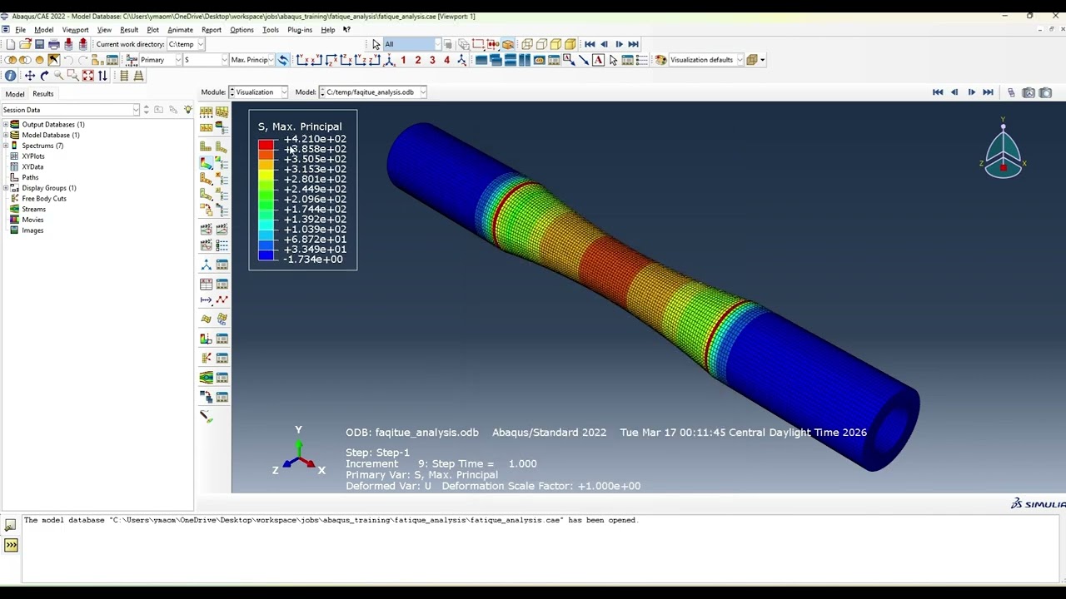Click the Create arrow annotation icon
1066x599 pixels.
[583, 60]
